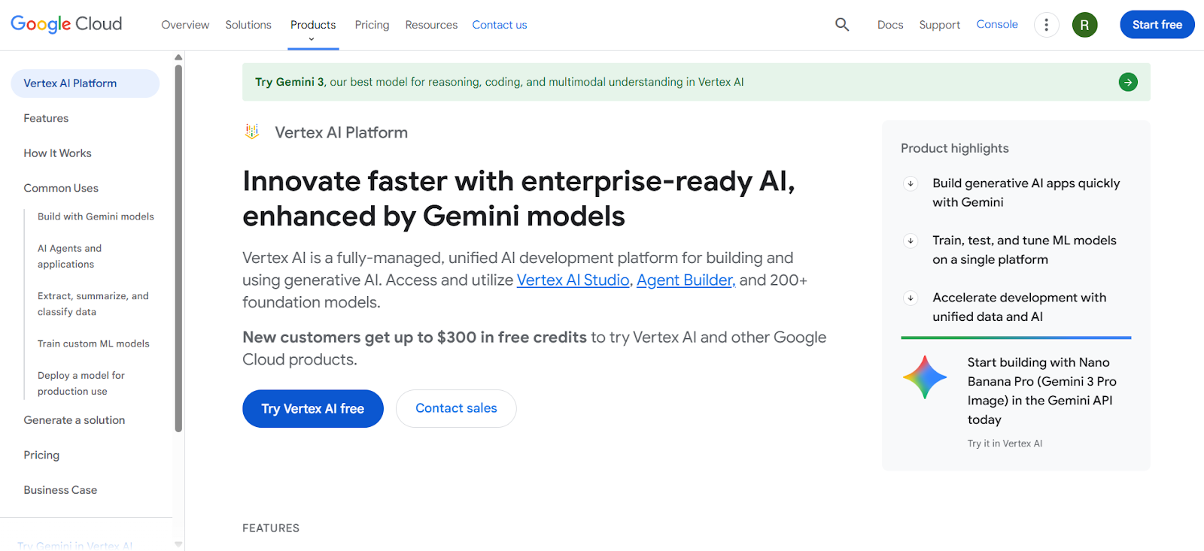The image size is (1204, 551).
Task: Select Vertex AI Platform in sidebar
Action: (85, 83)
